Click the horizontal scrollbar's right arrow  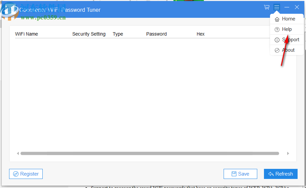pyautogui.click(x=288, y=153)
